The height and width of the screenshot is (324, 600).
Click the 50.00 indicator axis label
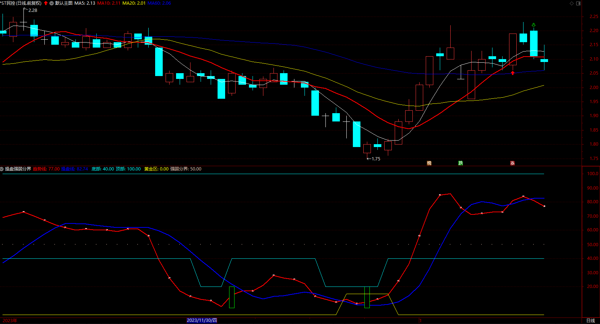point(593,245)
